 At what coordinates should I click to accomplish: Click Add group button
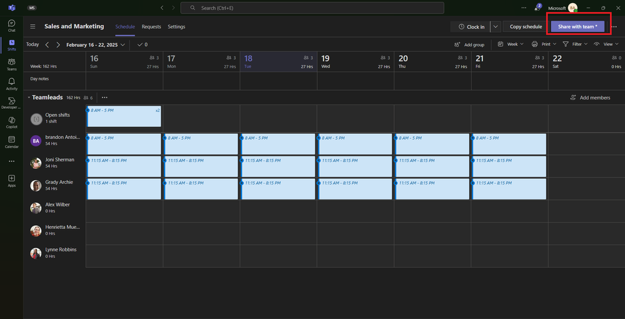click(x=470, y=44)
